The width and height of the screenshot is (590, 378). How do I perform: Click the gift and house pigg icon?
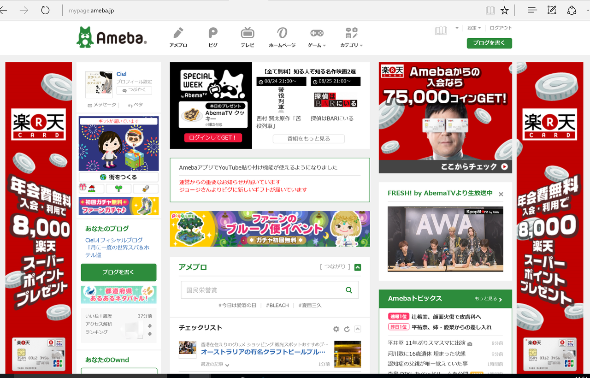tap(91, 189)
